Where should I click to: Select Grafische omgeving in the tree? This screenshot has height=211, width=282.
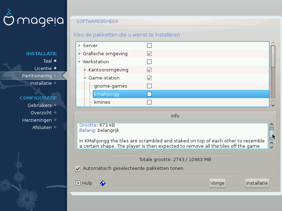pos(105,54)
